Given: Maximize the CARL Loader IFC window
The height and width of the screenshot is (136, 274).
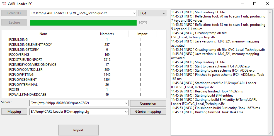Looking at the screenshot, I should coord(255,4).
